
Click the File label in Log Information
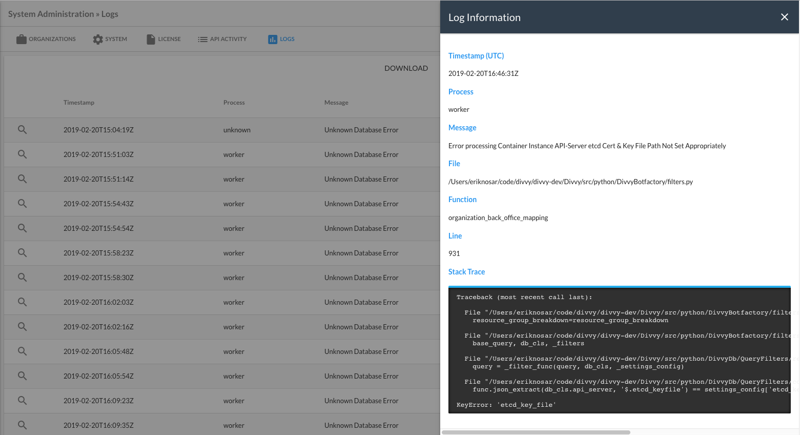[454, 164]
